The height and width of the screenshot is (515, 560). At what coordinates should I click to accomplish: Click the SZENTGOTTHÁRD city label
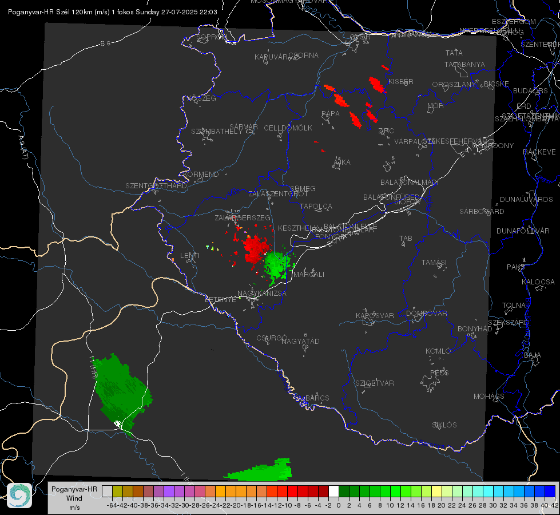(x=156, y=186)
